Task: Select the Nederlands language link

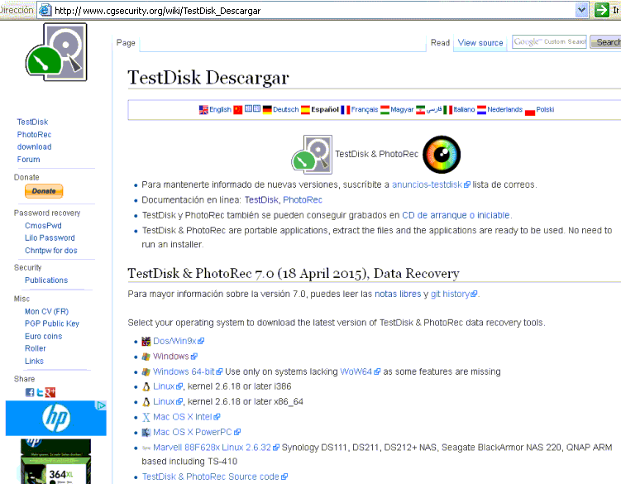Action: [504, 109]
